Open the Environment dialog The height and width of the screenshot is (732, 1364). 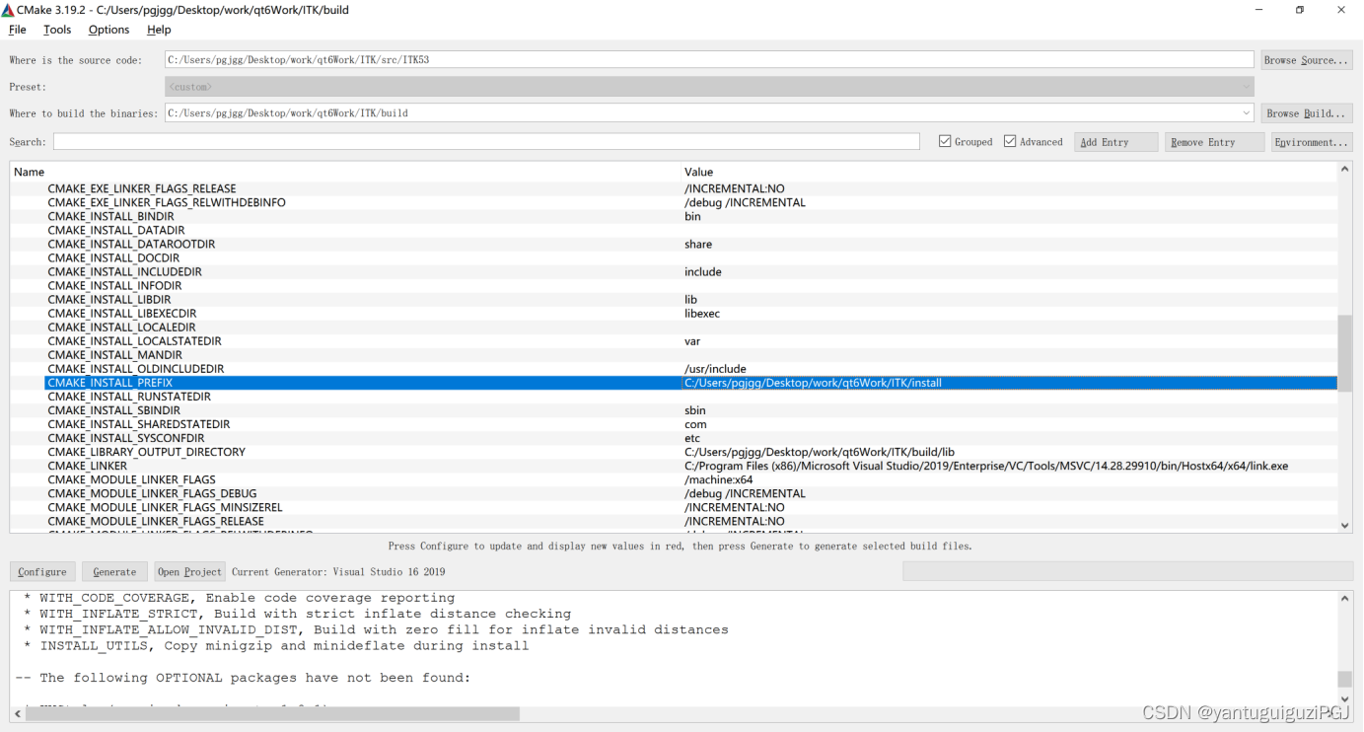click(1312, 141)
